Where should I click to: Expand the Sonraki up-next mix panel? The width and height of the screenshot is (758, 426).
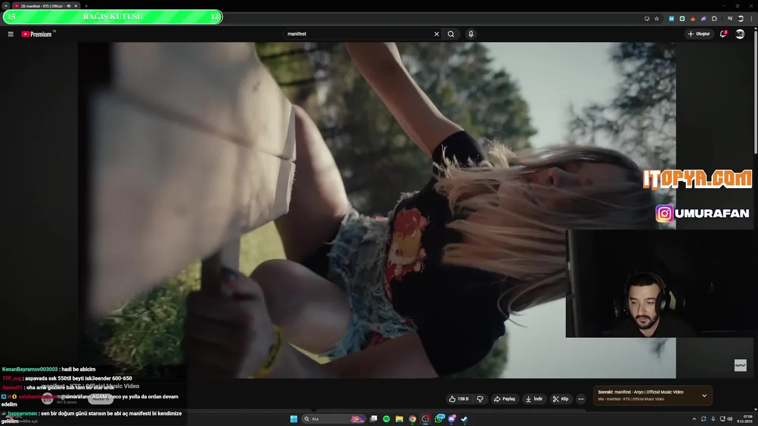pyautogui.click(x=704, y=395)
